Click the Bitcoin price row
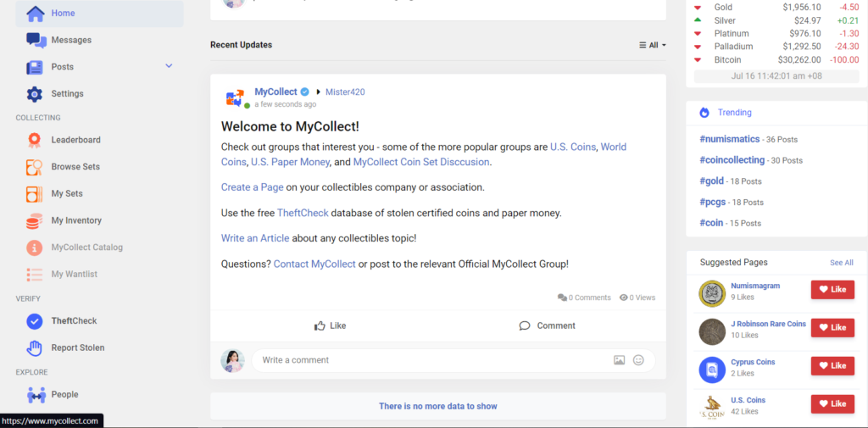This screenshot has width=868, height=428. click(776, 60)
